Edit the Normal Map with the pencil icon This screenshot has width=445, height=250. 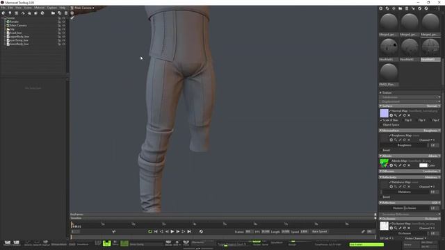400,115
